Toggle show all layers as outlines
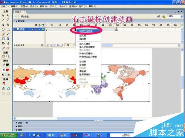Screen dimensions: 185x138 pos(43,25)
